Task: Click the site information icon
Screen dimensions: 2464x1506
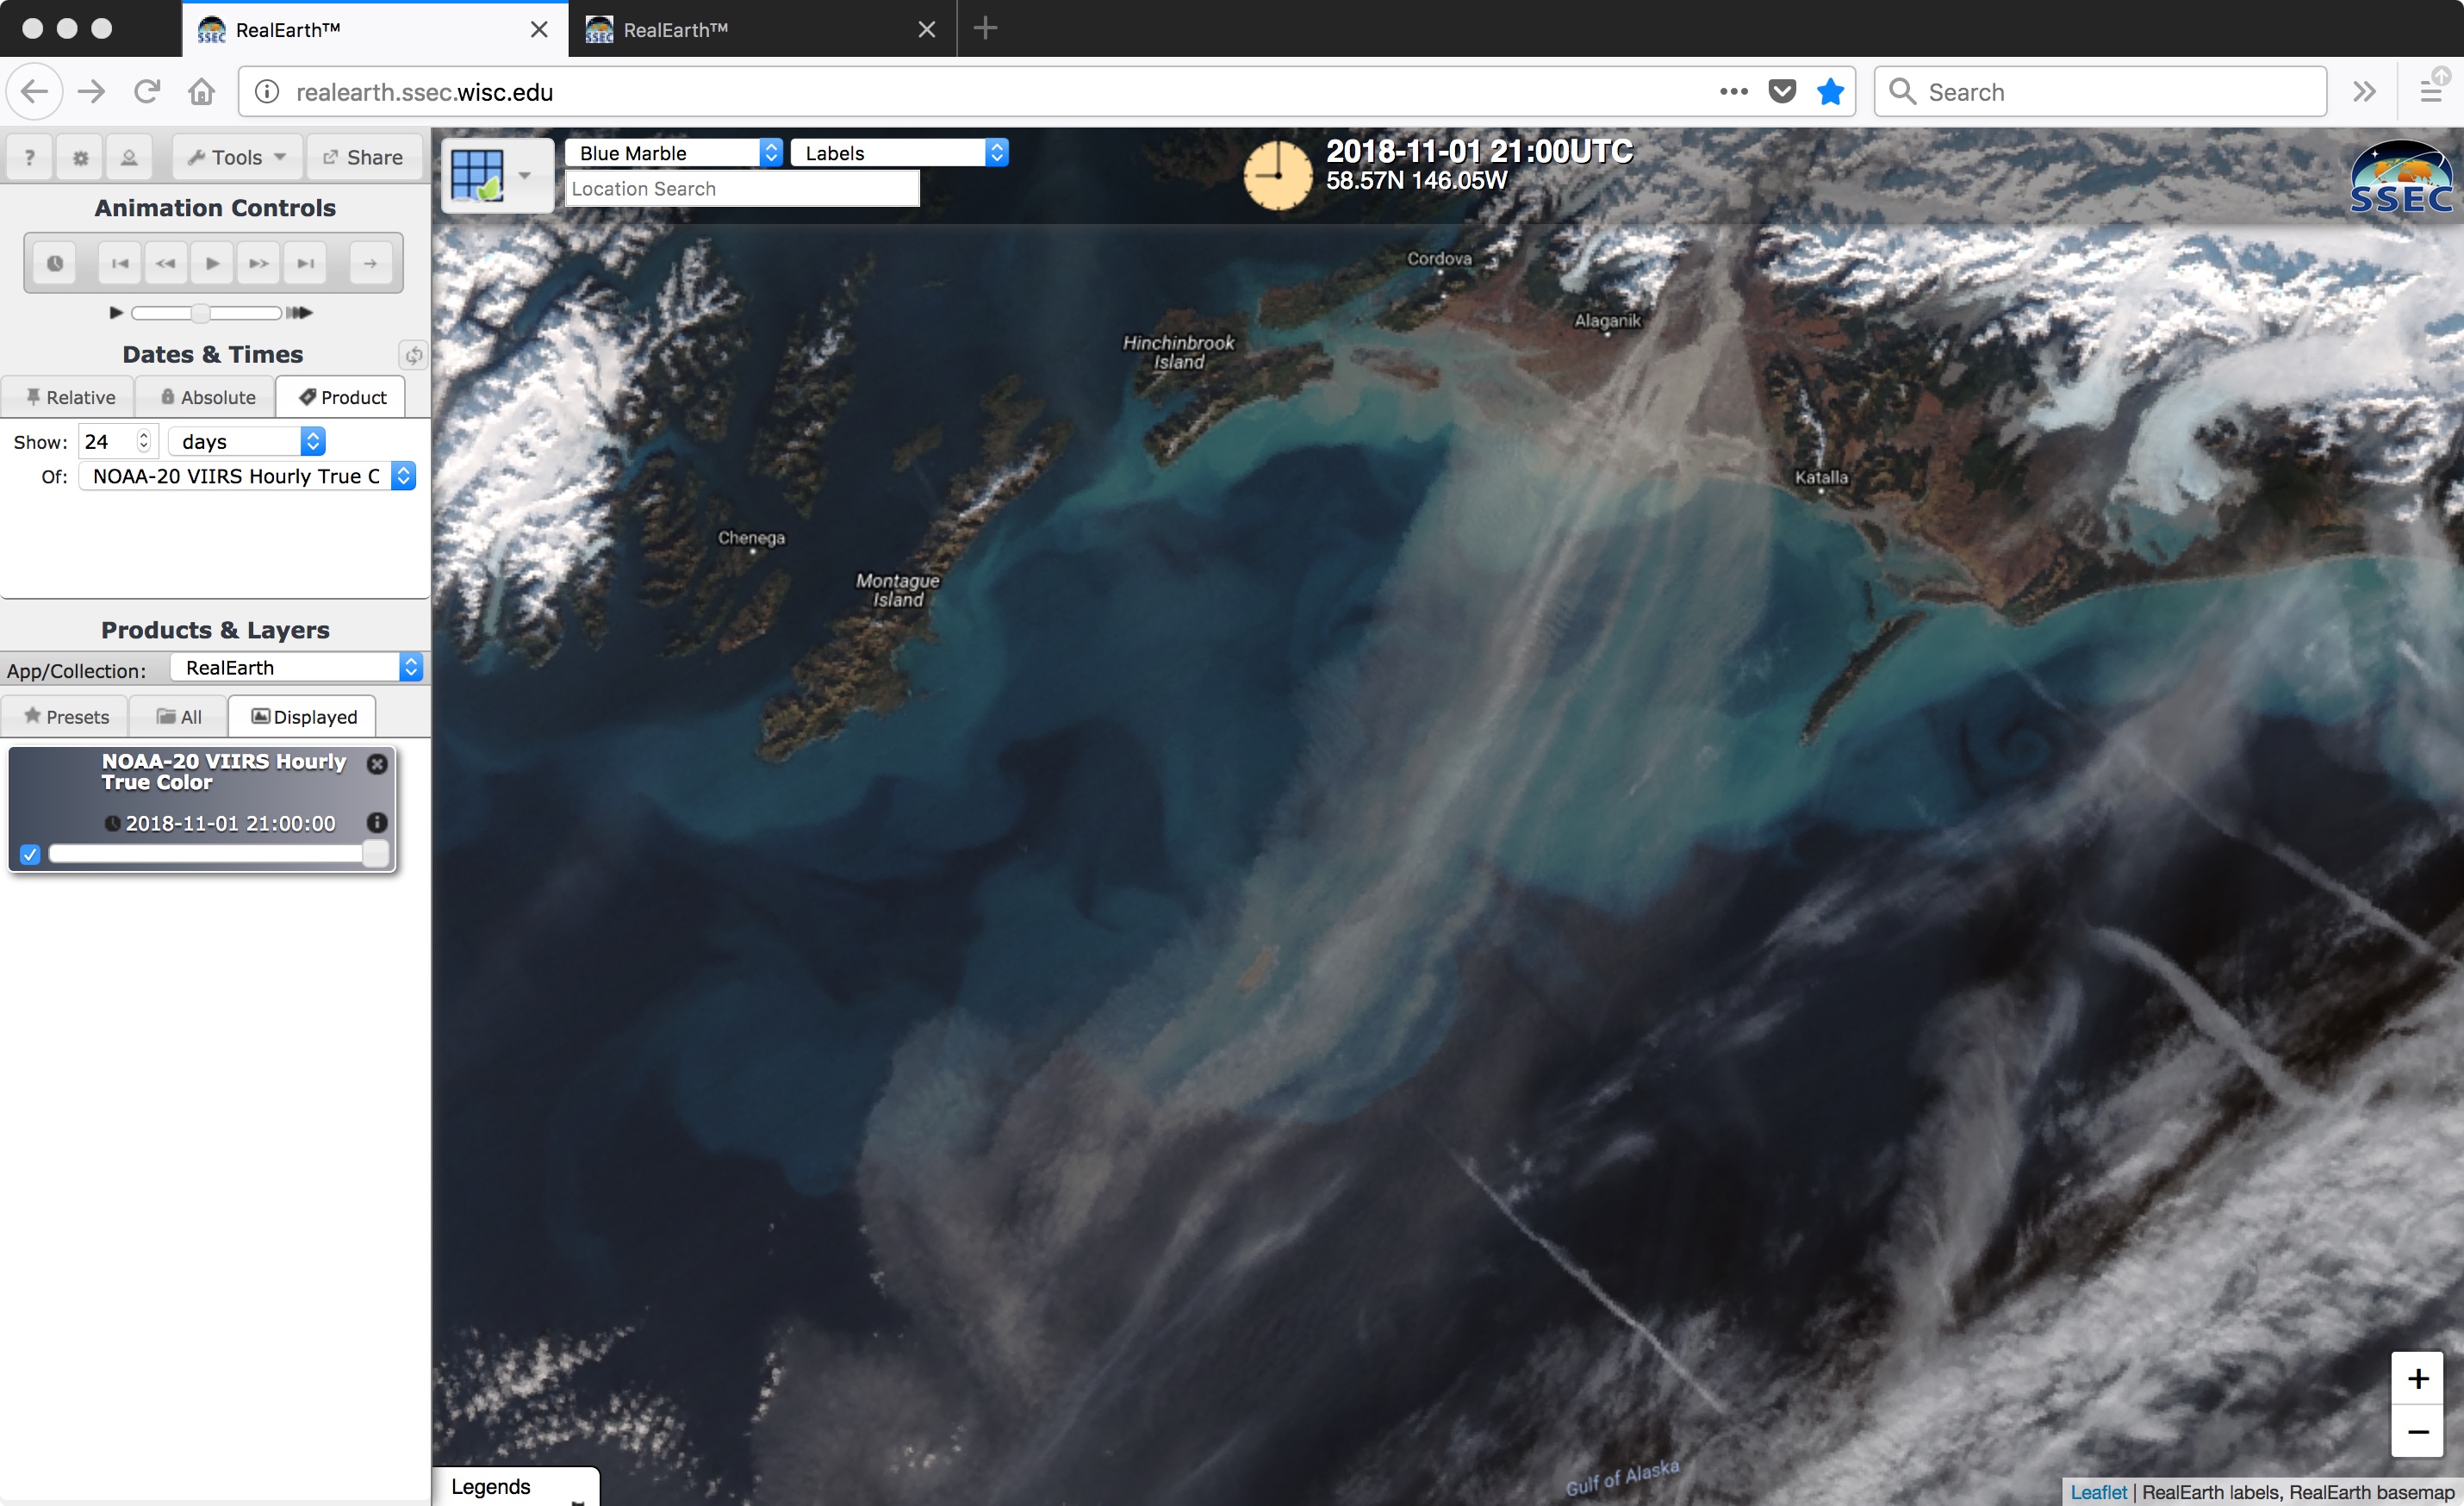Action: coord(267,92)
